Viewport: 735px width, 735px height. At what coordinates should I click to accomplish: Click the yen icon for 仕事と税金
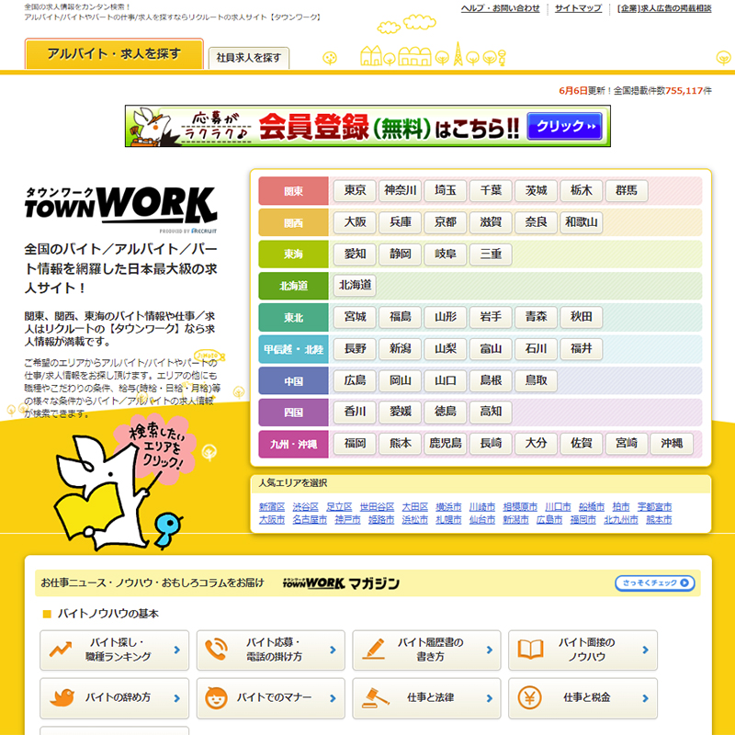tap(530, 698)
